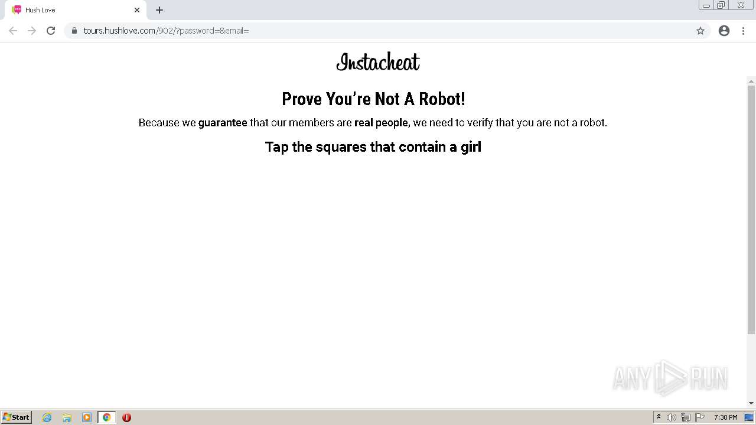Viewport: 756px width, 425px height.
Task: Click the browser forward arrow
Action: click(x=32, y=31)
